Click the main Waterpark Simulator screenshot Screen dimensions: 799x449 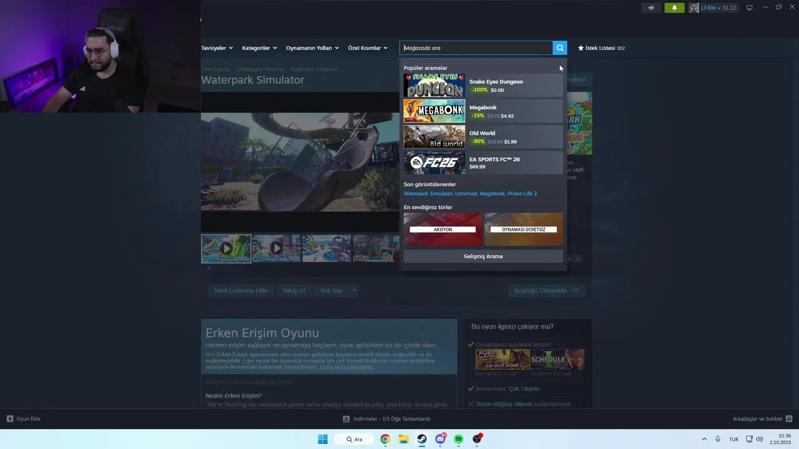coord(300,162)
